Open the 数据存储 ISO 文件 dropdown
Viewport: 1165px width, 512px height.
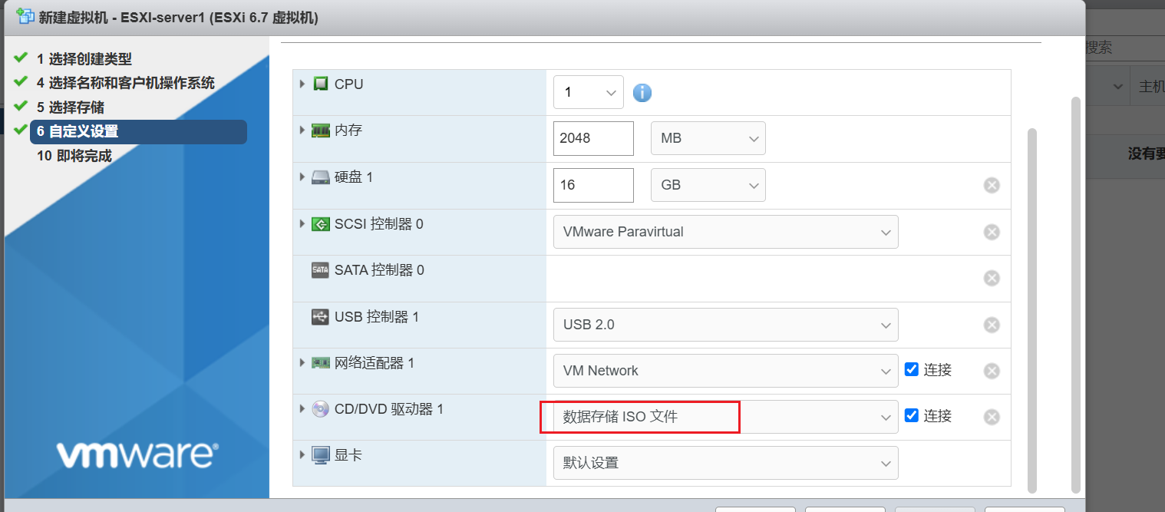click(x=726, y=417)
